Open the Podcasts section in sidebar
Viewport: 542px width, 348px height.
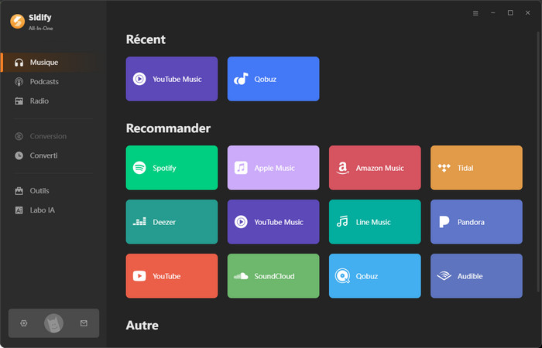point(44,82)
